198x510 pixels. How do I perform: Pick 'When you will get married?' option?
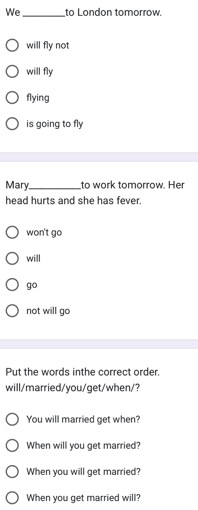(x=12, y=472)
